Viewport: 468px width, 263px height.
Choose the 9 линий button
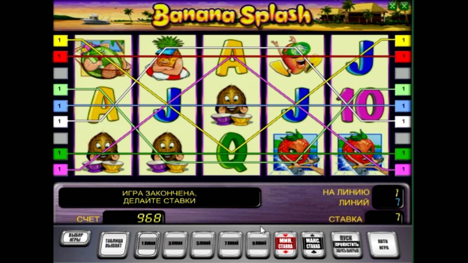coord(258,244)
